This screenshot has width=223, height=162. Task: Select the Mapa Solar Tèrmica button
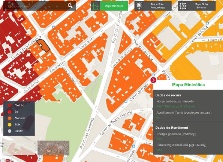[201, 6]
